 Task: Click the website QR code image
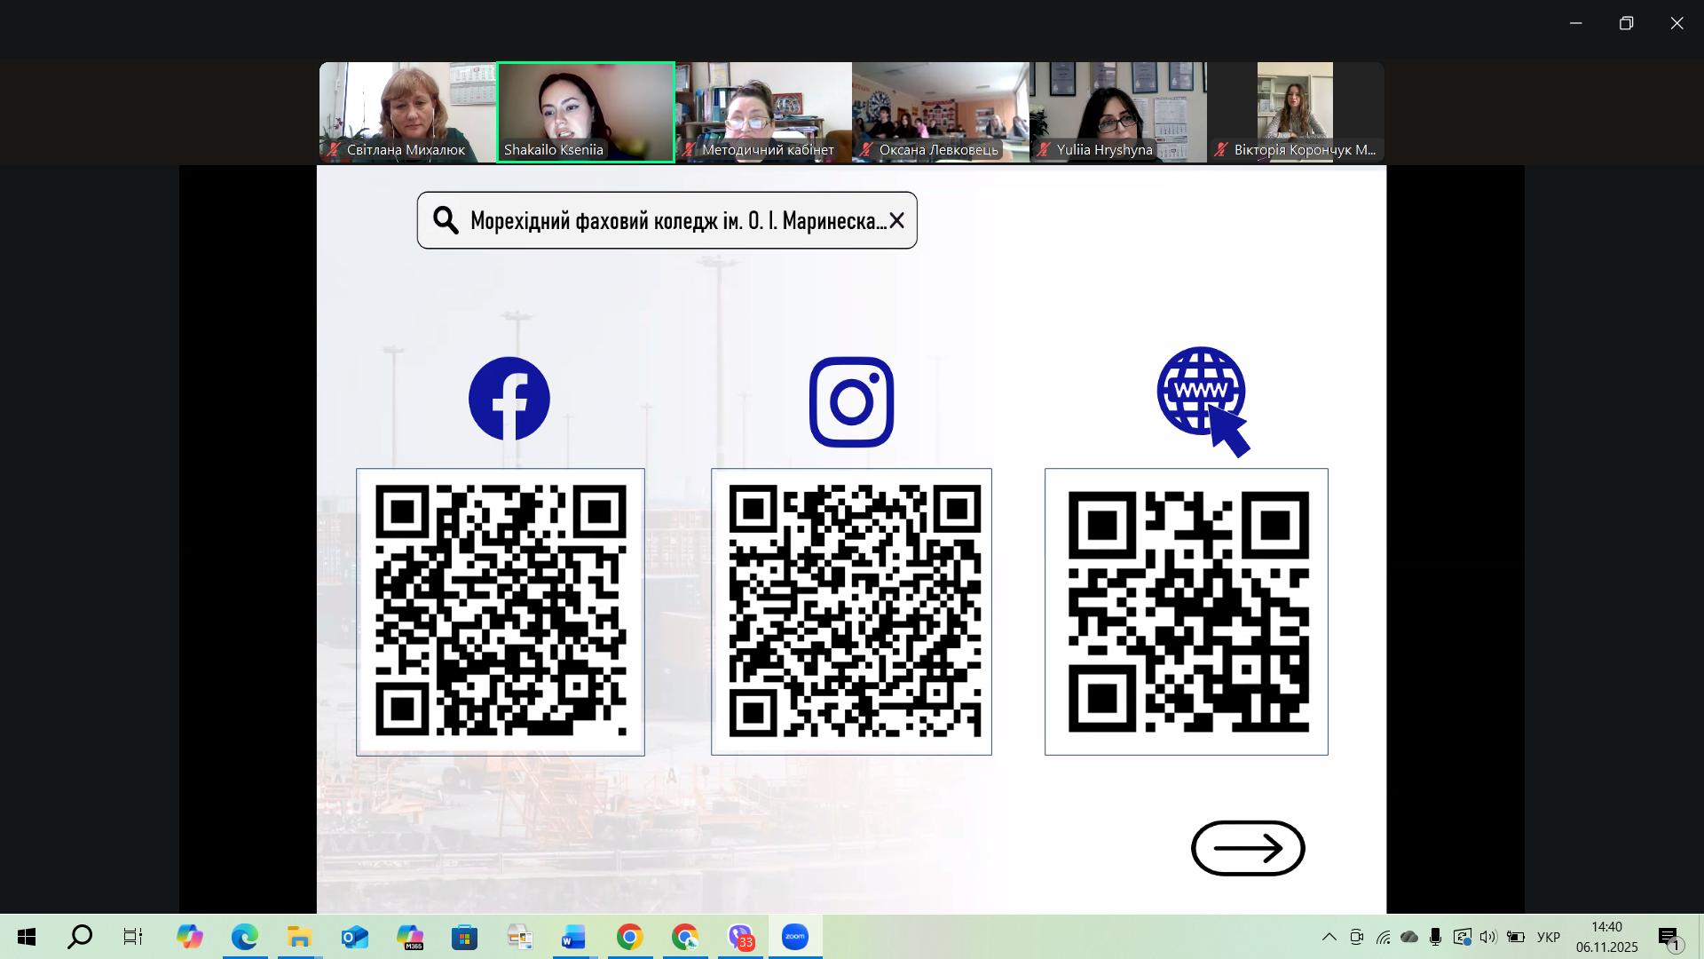click(x=1187, y=612)
